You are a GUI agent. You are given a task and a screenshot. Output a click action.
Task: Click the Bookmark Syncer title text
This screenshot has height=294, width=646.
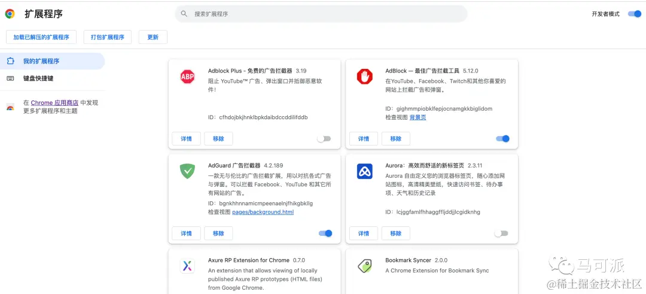(409, 260)
